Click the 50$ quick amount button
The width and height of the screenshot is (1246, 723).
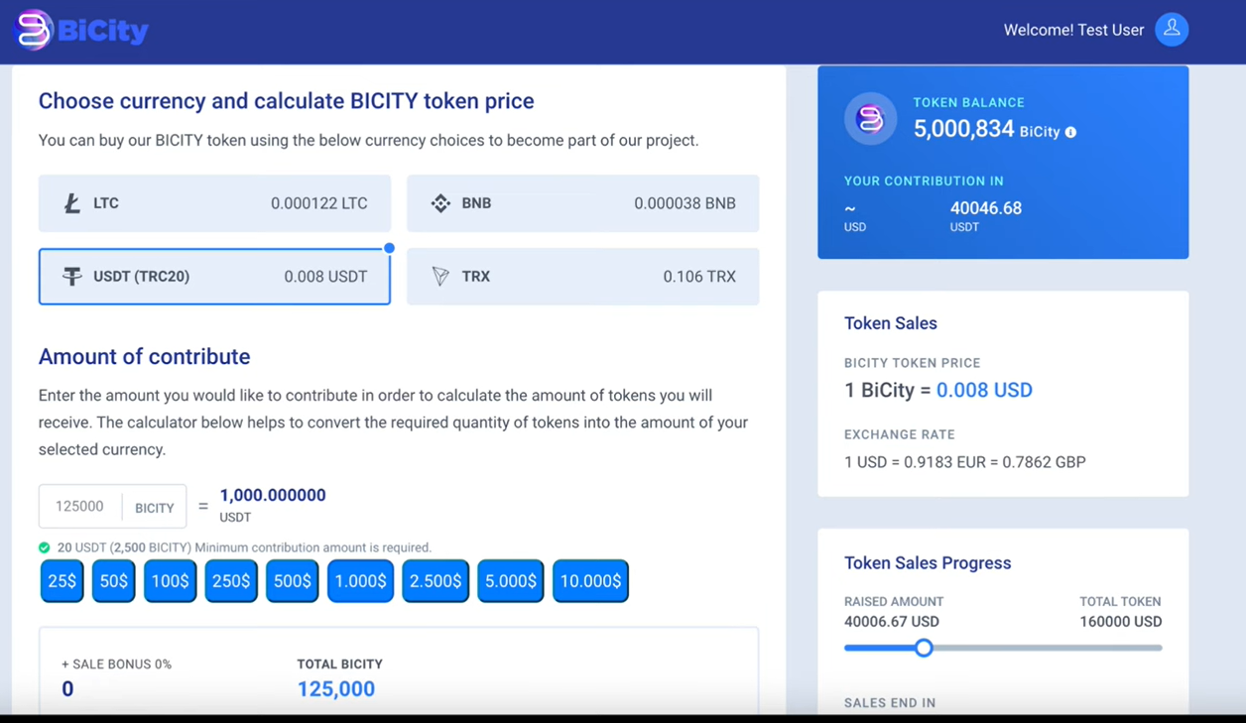113,581
